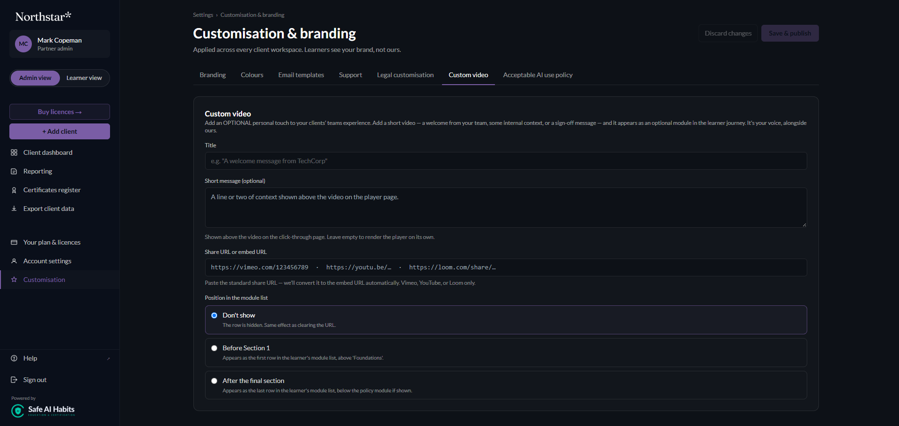Open the Colours tab

pyautogui.click(x=252, y=75)
